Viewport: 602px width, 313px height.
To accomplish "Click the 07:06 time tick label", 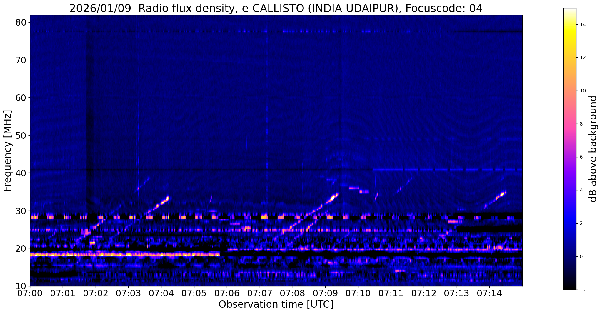I will (227, 293).
